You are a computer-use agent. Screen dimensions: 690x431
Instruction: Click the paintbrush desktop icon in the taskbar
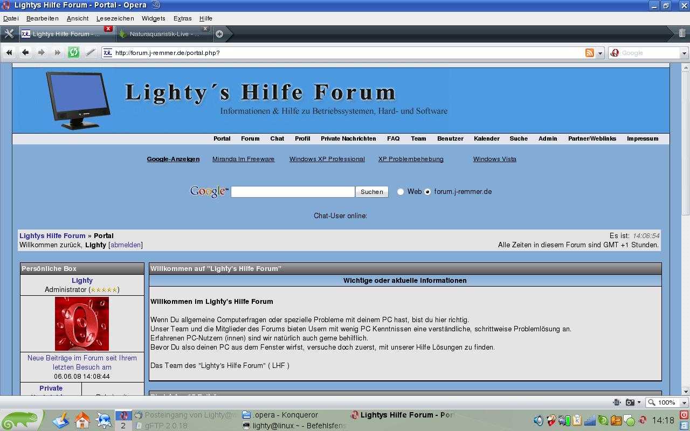(x=61, y=420)
